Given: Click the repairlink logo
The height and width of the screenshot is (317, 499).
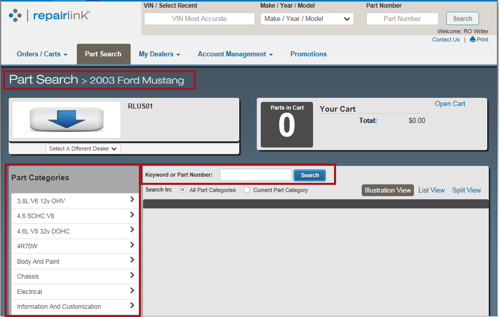Looking at the screenshot, I should click(49, 15).
